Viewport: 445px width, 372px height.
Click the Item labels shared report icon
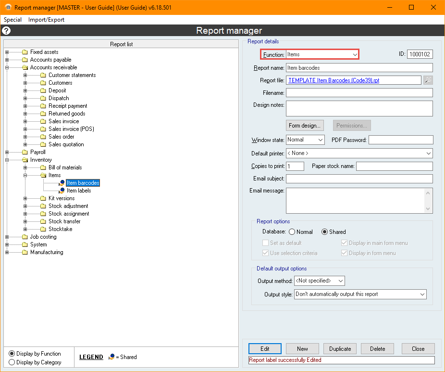tap(62, 191)
